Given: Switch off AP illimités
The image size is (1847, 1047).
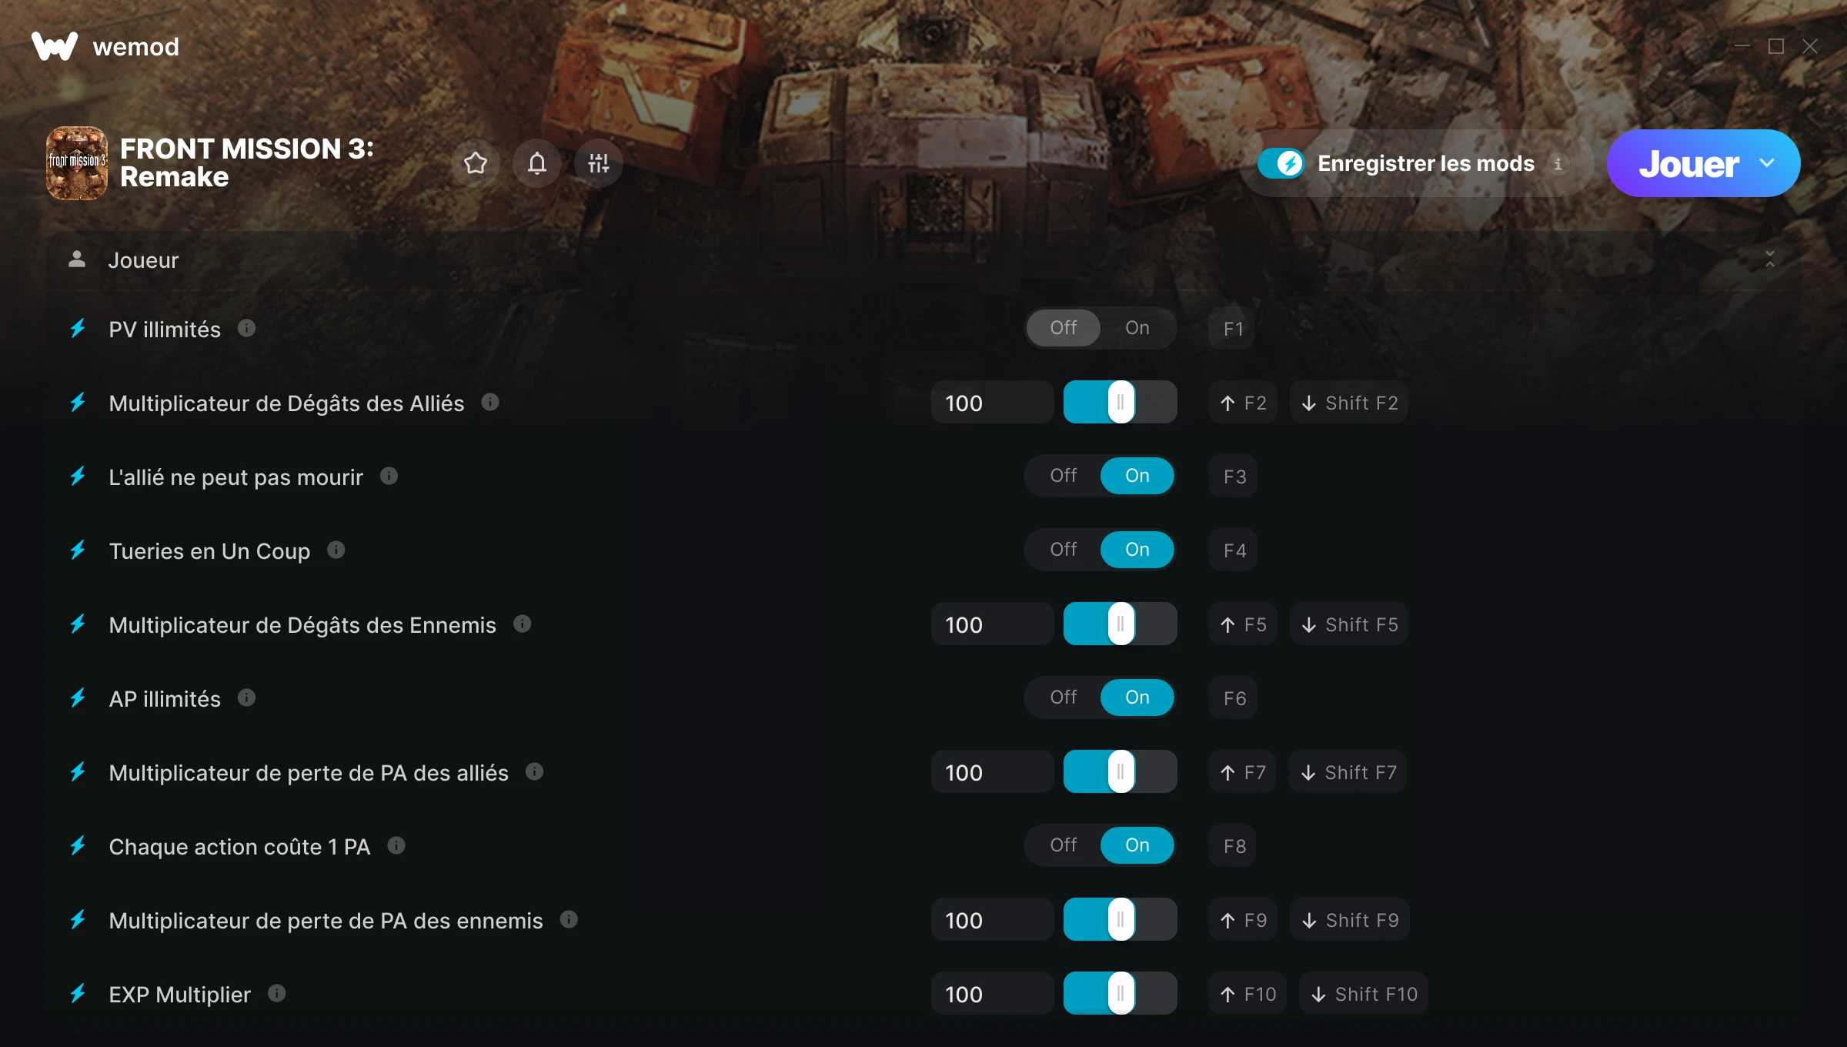Looking at the screenshot, I should point(1064,697).
